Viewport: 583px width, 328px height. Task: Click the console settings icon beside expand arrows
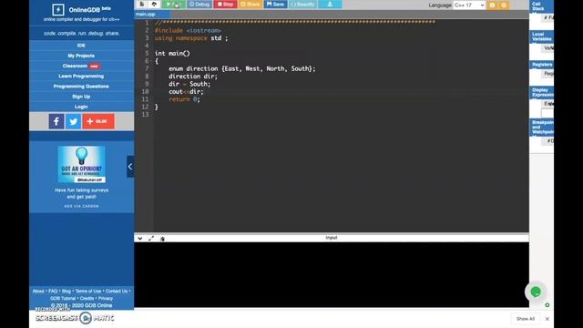point(162,239)
